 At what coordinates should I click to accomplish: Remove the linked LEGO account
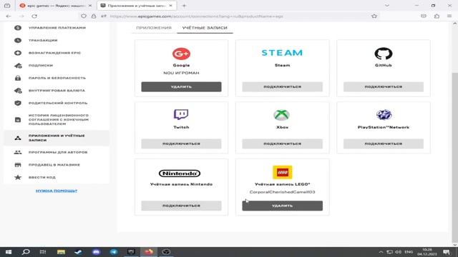point(282,206)
